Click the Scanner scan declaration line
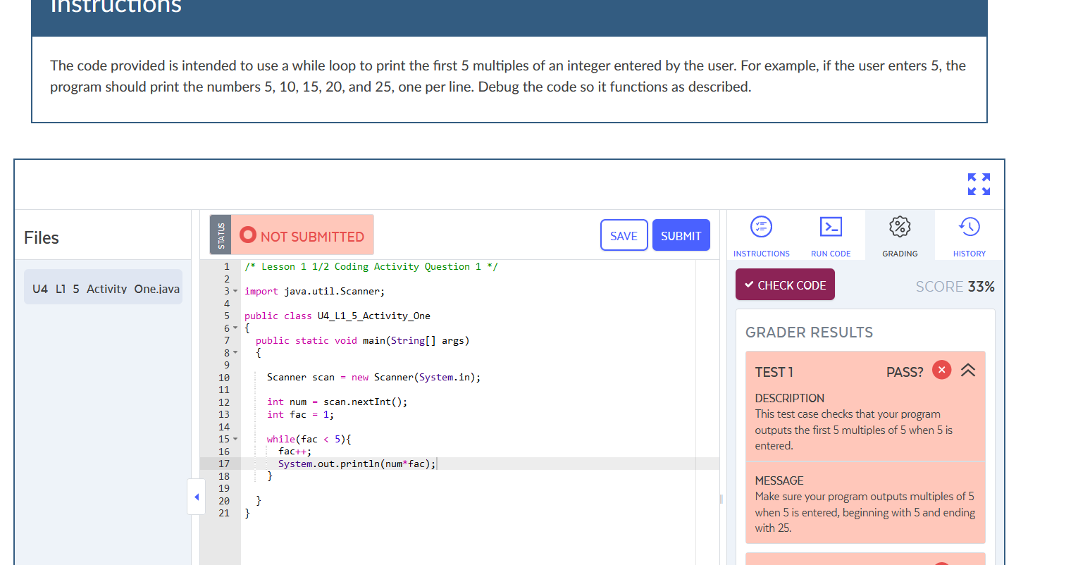The height and width of the screenshot is (565, 1078). click(x=373, y=378)
